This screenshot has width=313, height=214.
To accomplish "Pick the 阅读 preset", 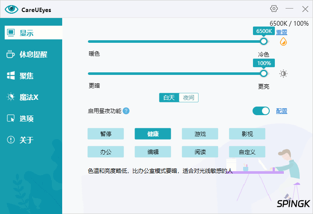I will click(x=200, y=152).
